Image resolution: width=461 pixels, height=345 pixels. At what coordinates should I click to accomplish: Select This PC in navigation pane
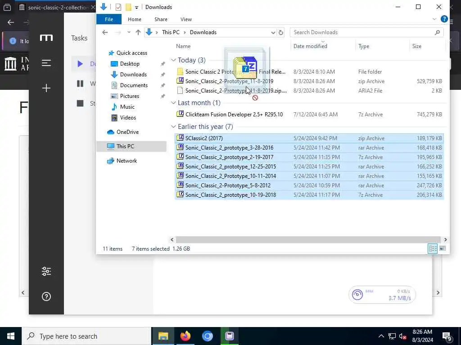pos(131,146)
